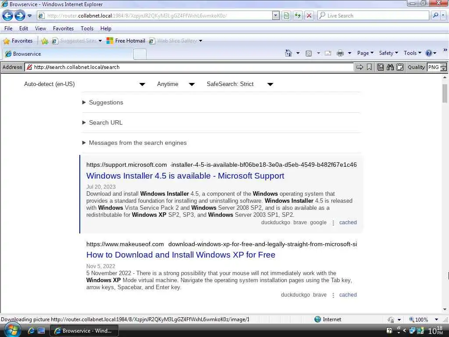Open the IE address bar history dropdown
The height and width of the screenshot is (337, 449).
275,15
